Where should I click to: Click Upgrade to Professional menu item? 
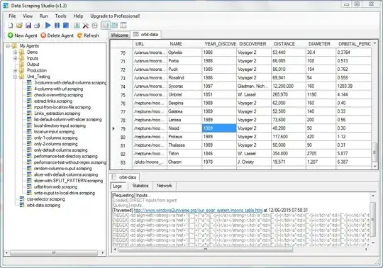[x=115, y=16]
